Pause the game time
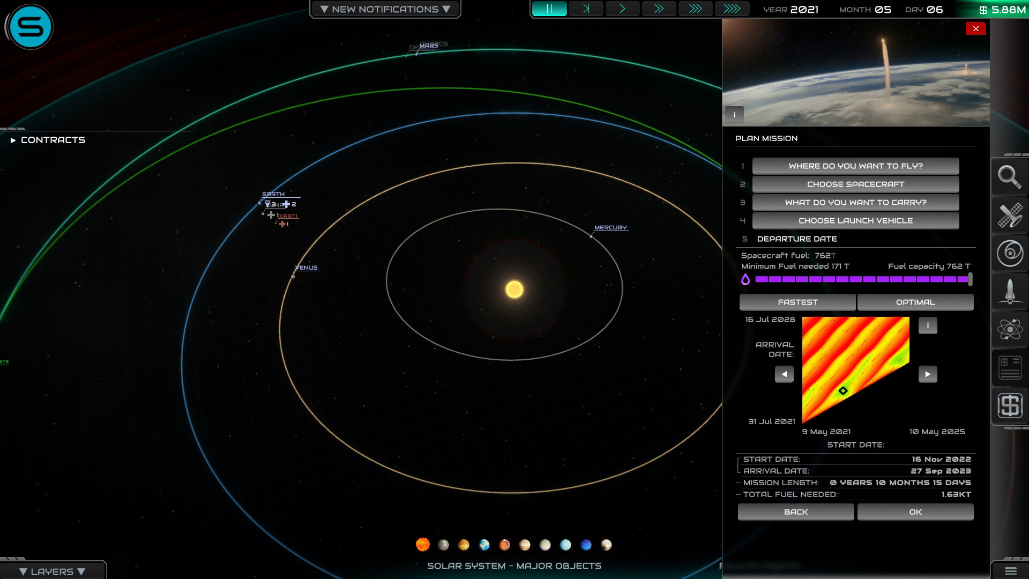Viewport: 1029px width, 579px height. (549, 9)
